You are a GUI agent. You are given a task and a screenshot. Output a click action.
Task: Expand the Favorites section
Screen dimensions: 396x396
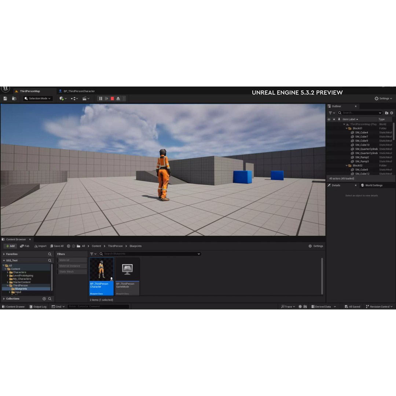[4, 254]
